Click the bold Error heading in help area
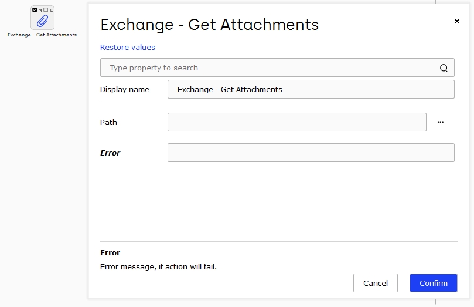The width and height of the screenshot is (474, 307). click(x=110, y=252)
